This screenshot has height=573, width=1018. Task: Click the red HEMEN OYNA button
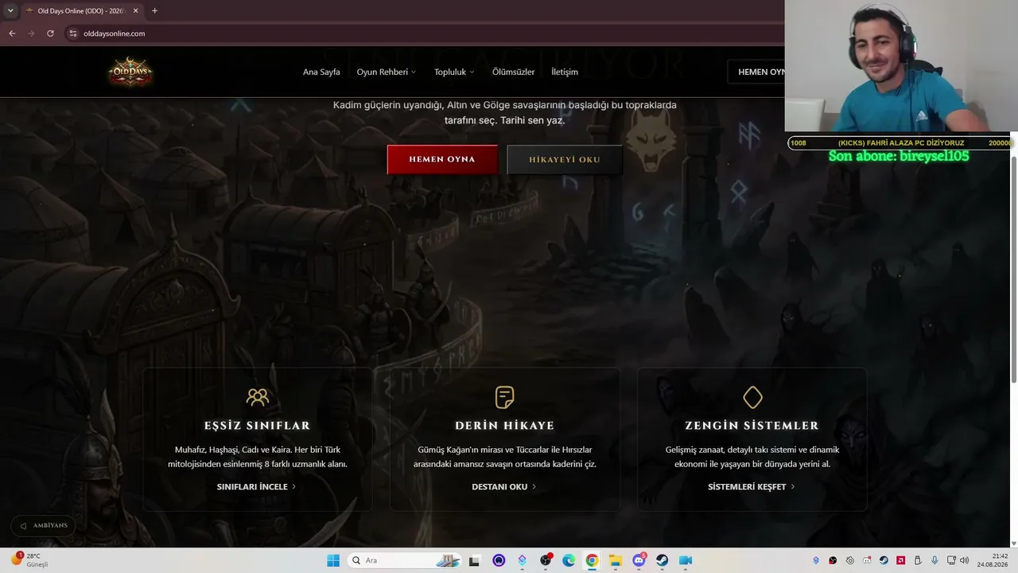(442, 159)
